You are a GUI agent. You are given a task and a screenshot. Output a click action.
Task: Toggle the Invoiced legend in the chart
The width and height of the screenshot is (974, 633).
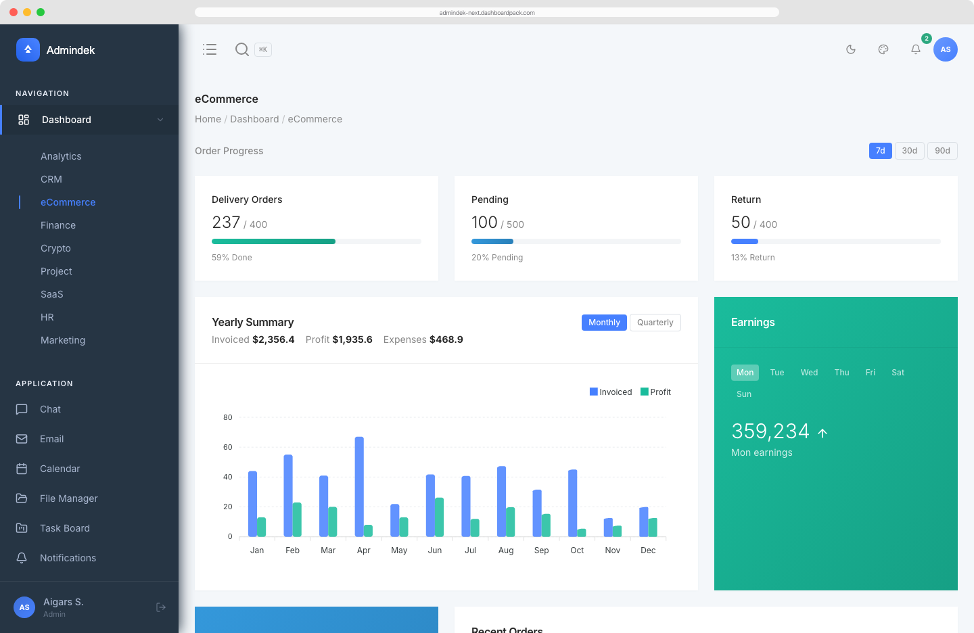[x=610, y=392]
